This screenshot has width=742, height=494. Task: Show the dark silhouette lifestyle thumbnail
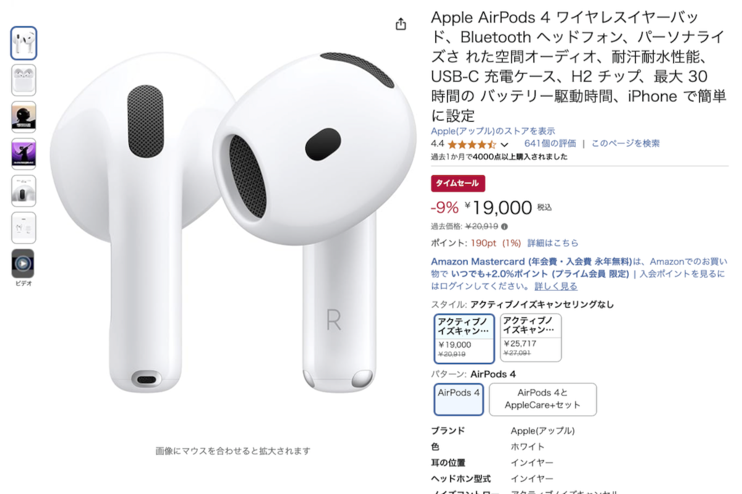(x=23, y=117)
